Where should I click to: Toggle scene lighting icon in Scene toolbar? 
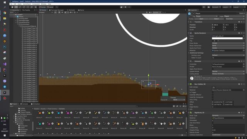59,12
